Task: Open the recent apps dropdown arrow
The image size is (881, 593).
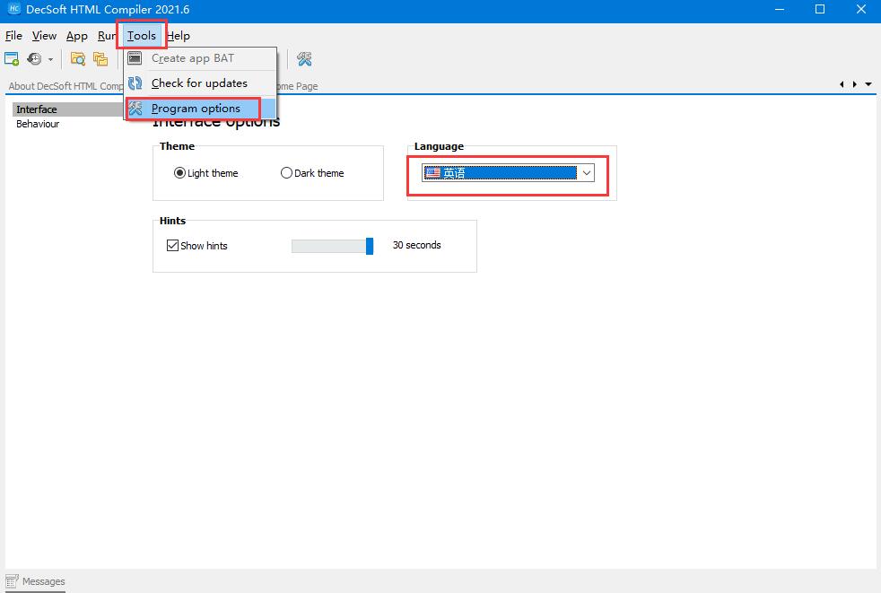Action: (x=50, y=59)
